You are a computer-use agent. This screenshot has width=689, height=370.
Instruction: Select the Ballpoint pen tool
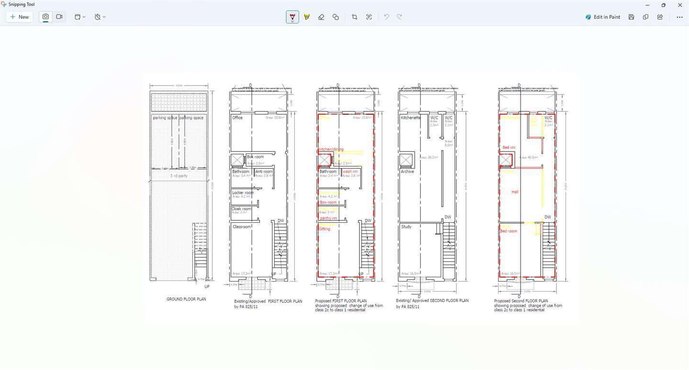click(292, 17)
